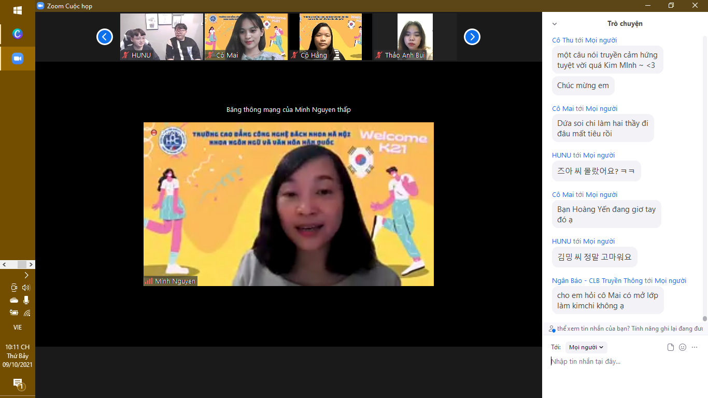The image size is (708, 398).
Task: Select Thảo Anh Bui's video thumbnail
Action: 415,37
